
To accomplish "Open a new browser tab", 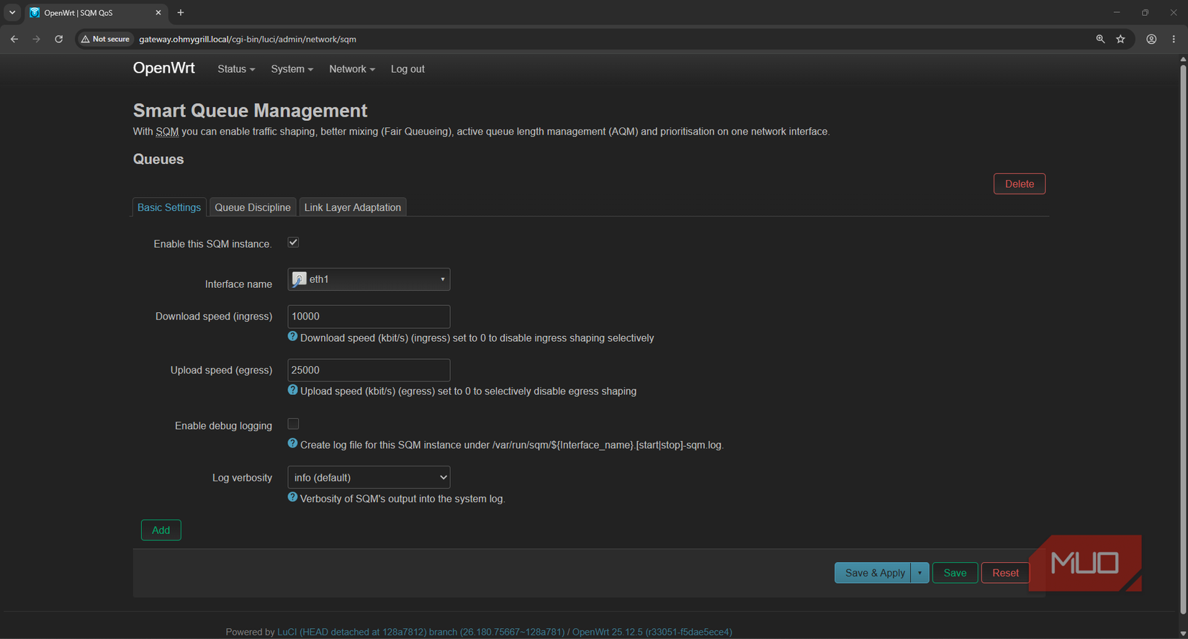I will [x=181, y=12].
